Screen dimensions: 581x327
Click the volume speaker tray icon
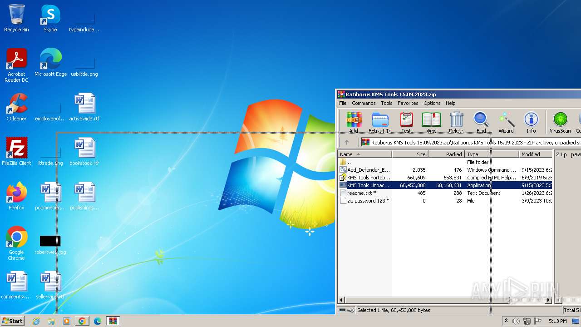click(517, 321)
